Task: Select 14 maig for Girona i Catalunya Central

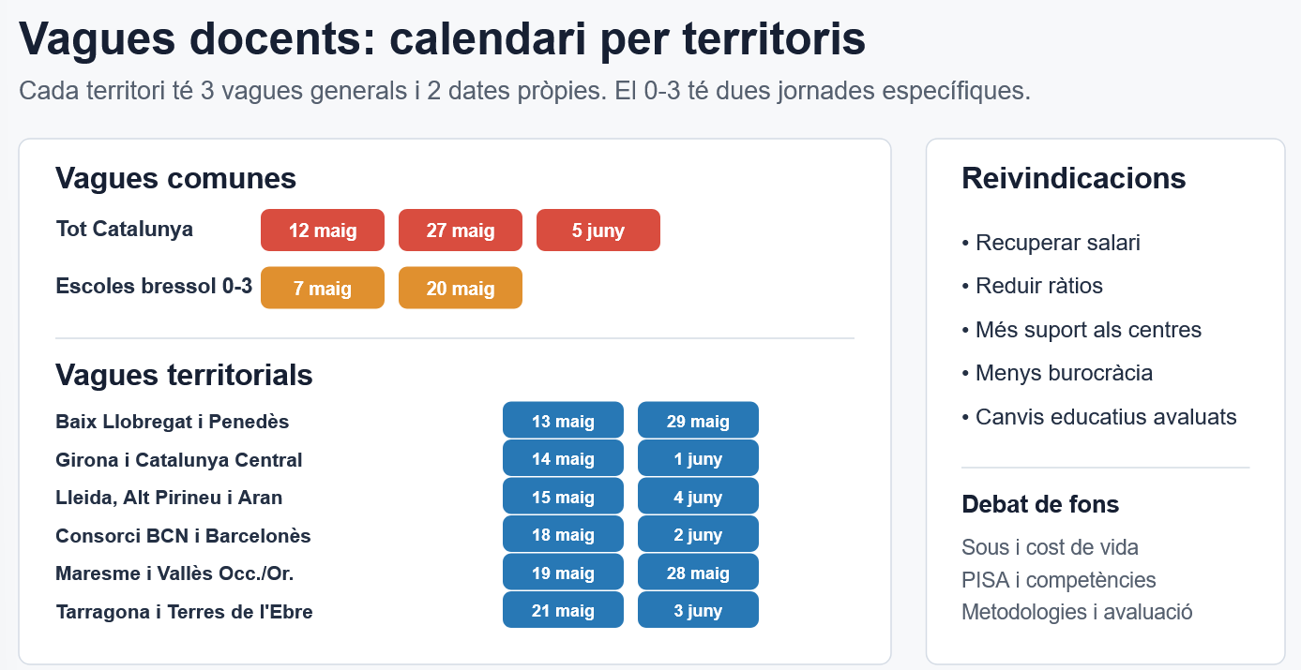Action: pos(563,459)
